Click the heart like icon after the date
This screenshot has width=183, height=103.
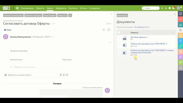click(53, 37)
